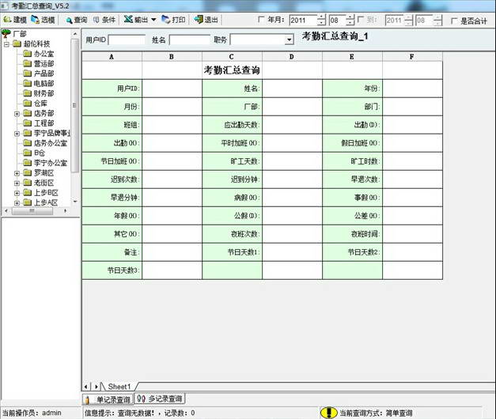Enable the 年月 checkbox
Viewport: 496px width, 419px height.
coord(261,20)
